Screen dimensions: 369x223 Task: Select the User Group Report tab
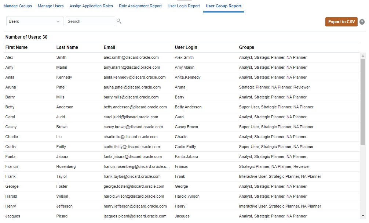coord(223,6)
